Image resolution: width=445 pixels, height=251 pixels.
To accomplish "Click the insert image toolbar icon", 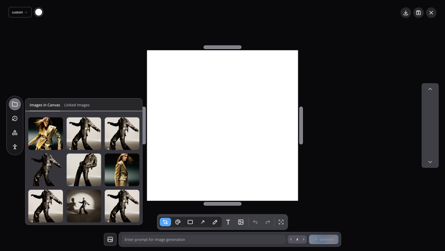I will (241, 222).
